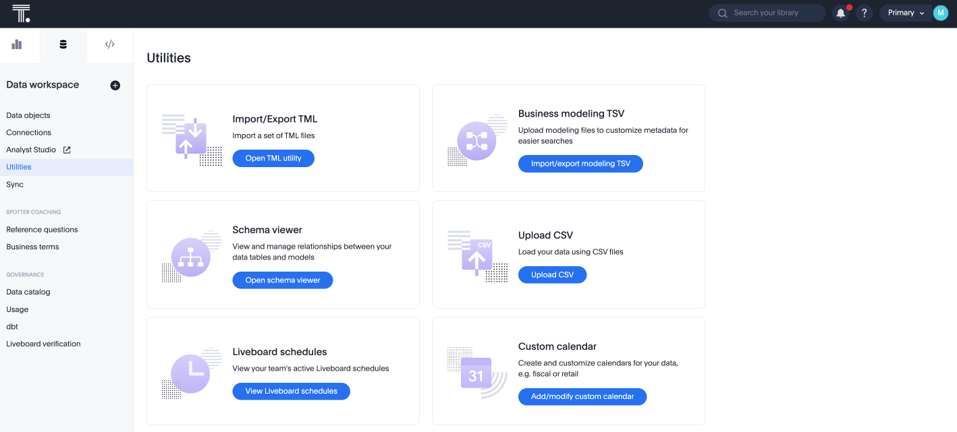
Task: Click the search magnifier icon
Action: click(721, 13)
